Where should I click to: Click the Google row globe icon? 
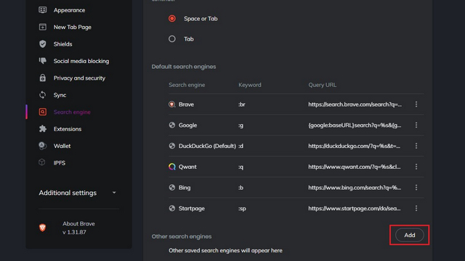pyautogui.click(x=171, y=125)
